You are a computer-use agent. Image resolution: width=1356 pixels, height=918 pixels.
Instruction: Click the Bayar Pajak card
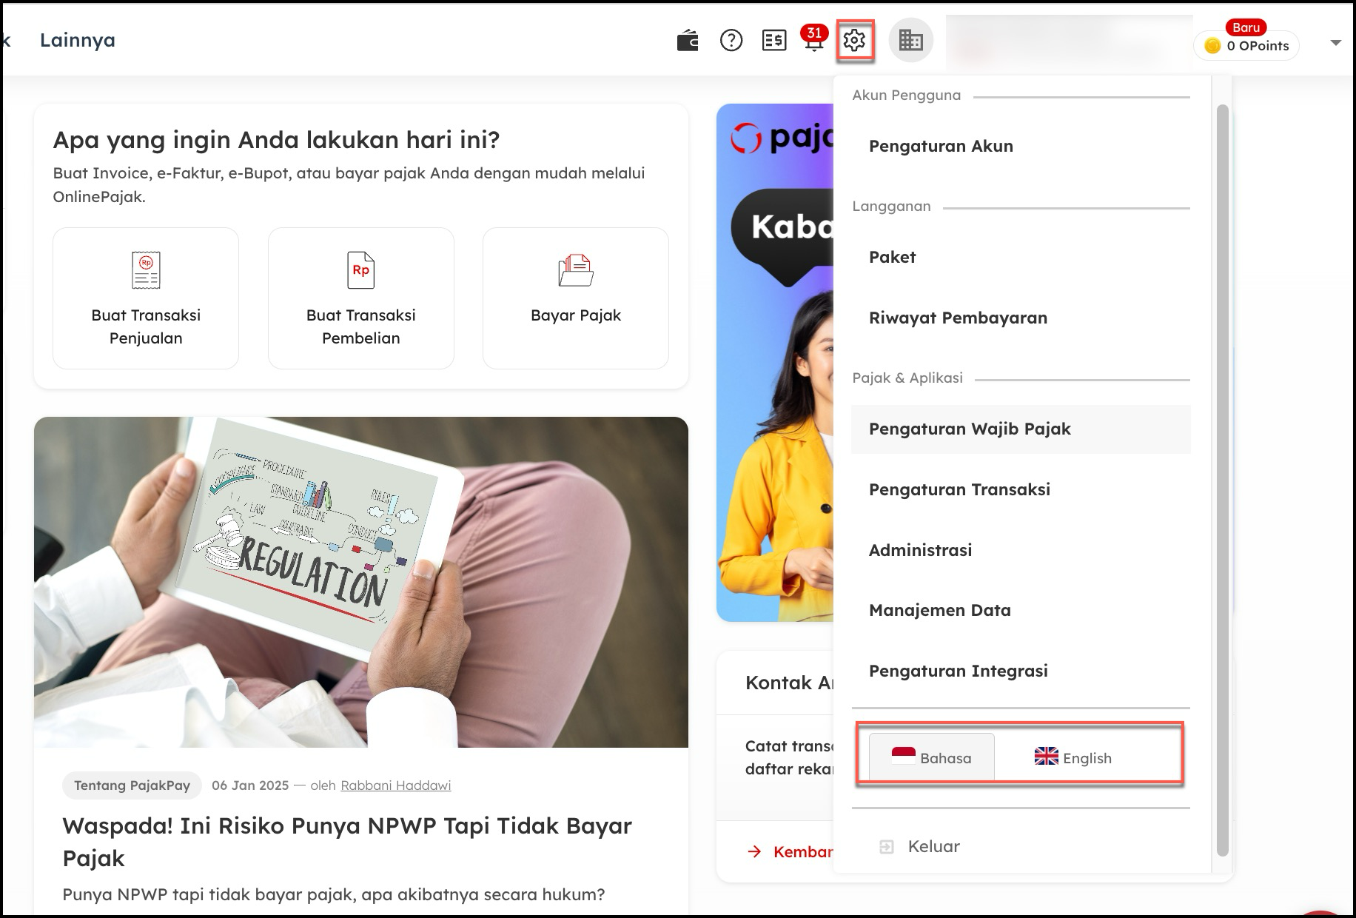pyautogui.click(x=575, y=298)
